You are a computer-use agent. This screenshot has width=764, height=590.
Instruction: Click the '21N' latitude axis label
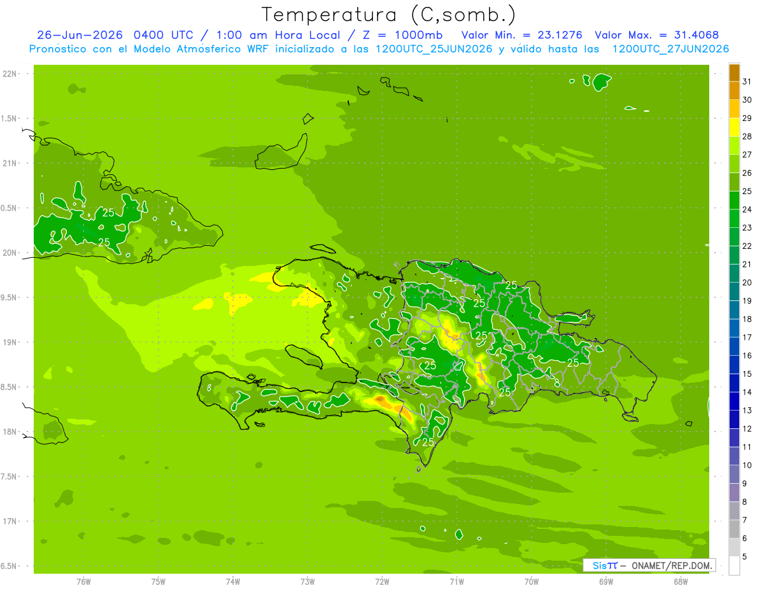pos(9,164)
